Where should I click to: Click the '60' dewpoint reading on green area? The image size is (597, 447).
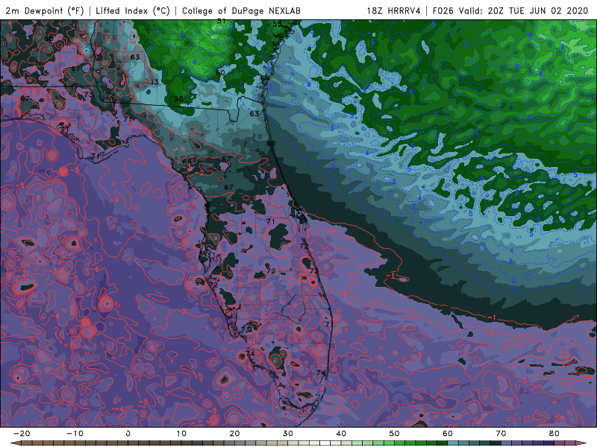pyautogui.click(x=220, y=72)
